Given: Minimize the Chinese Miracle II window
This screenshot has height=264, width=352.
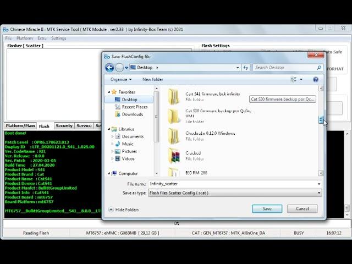Looking at the screenshot, I should [321, 28].
